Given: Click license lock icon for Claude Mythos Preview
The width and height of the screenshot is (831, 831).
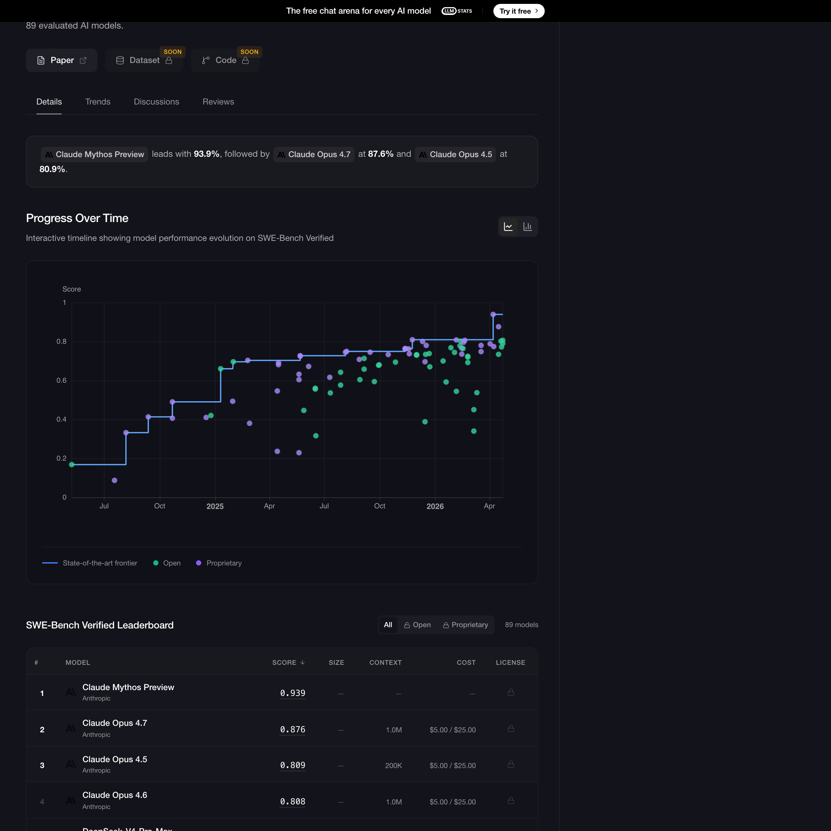Looking at the screenshot, I should tap(511, 692).
